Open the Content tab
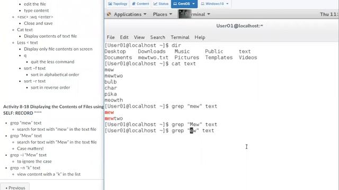The image size is (339, 190). coord(140,4)
